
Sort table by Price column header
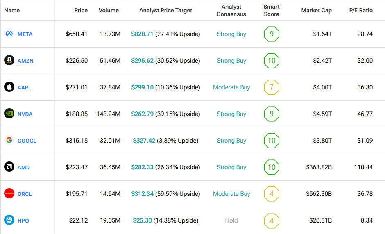click(81, 10)
